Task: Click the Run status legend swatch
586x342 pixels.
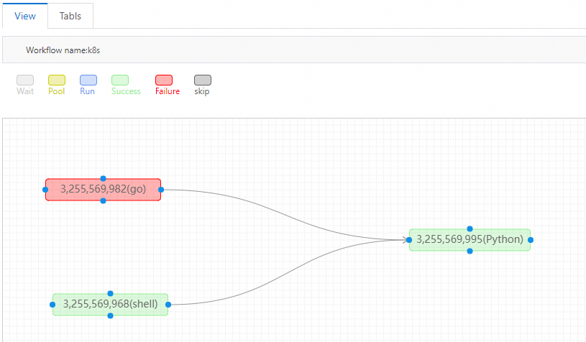Action: [88, 80]
